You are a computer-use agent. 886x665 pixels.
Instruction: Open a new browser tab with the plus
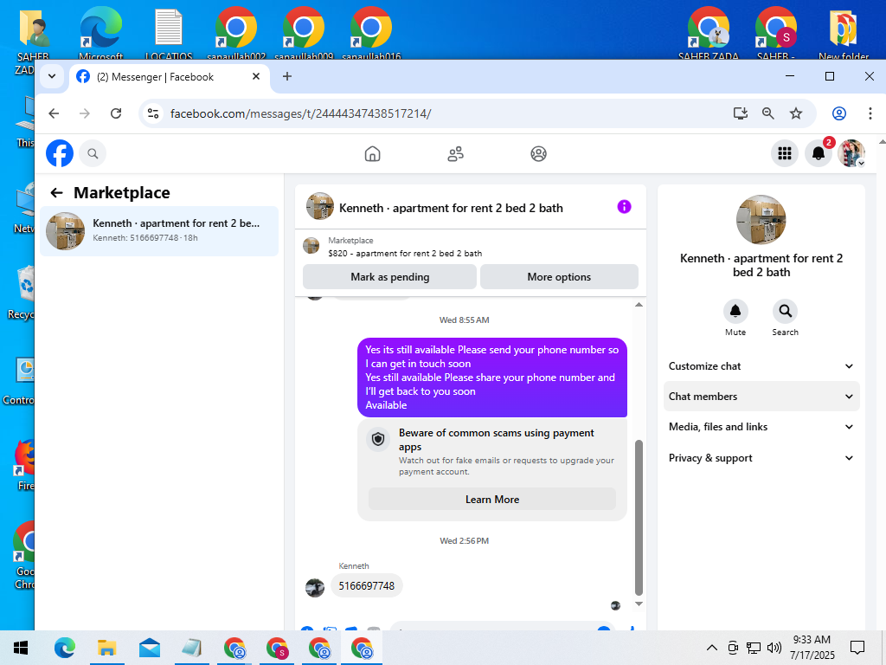(x=287, y=76)
